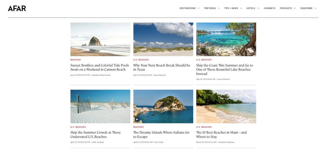Expand the Trip Ideas chevron
This screenshot has height=151, width=323.
point(219,8)
